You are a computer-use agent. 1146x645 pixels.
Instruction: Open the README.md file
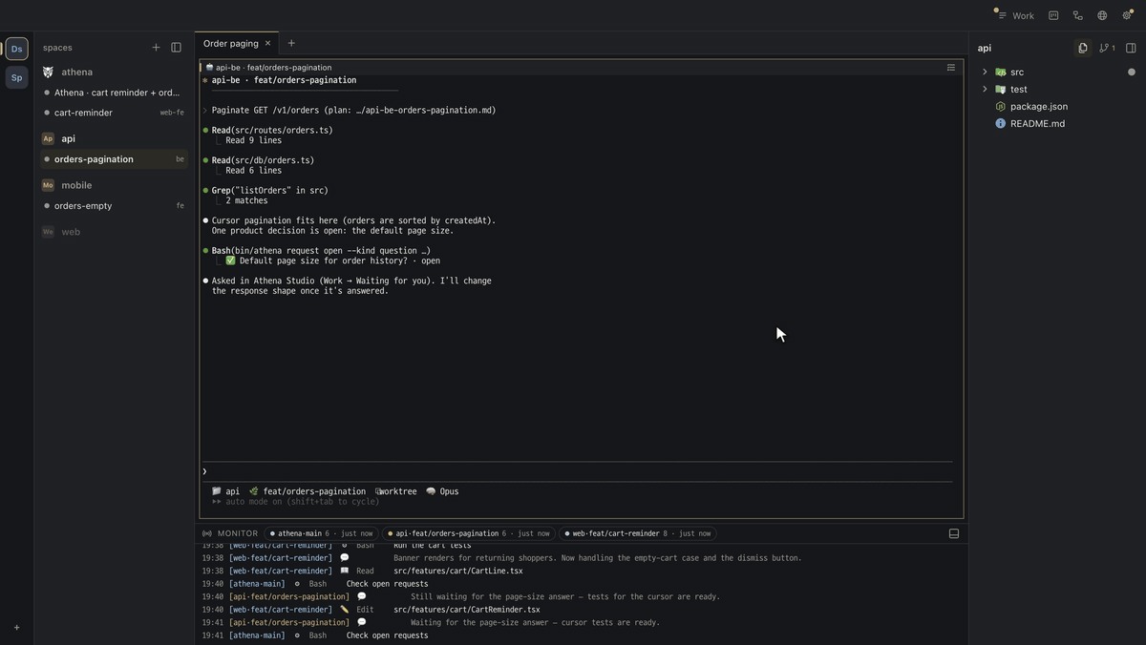tap(1037, 123)
